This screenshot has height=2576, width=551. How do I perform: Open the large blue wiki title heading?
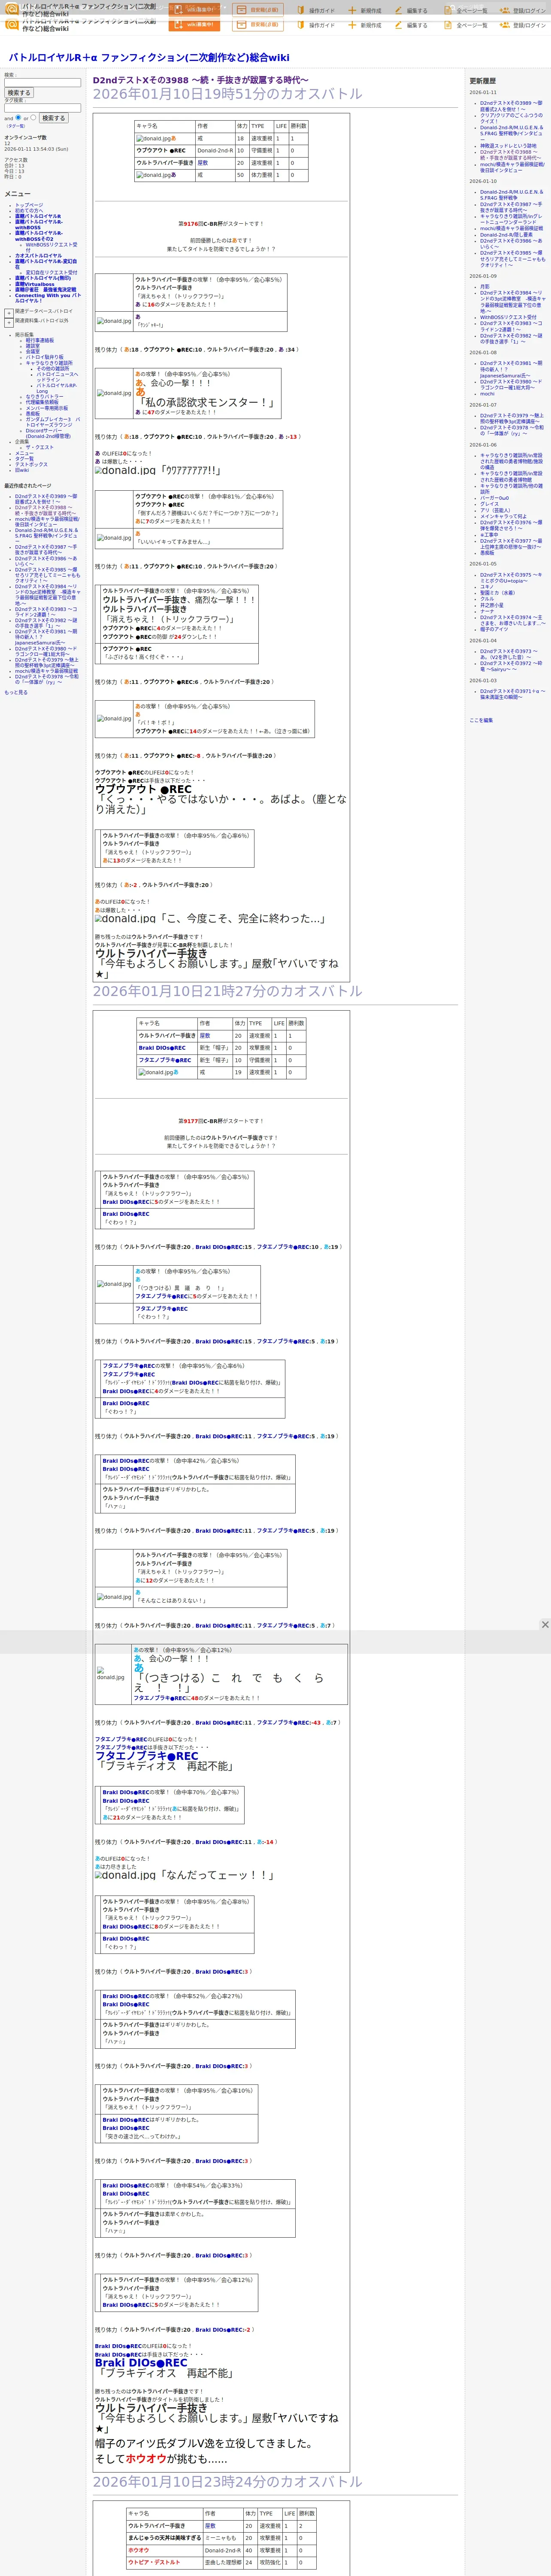(149, 58)
